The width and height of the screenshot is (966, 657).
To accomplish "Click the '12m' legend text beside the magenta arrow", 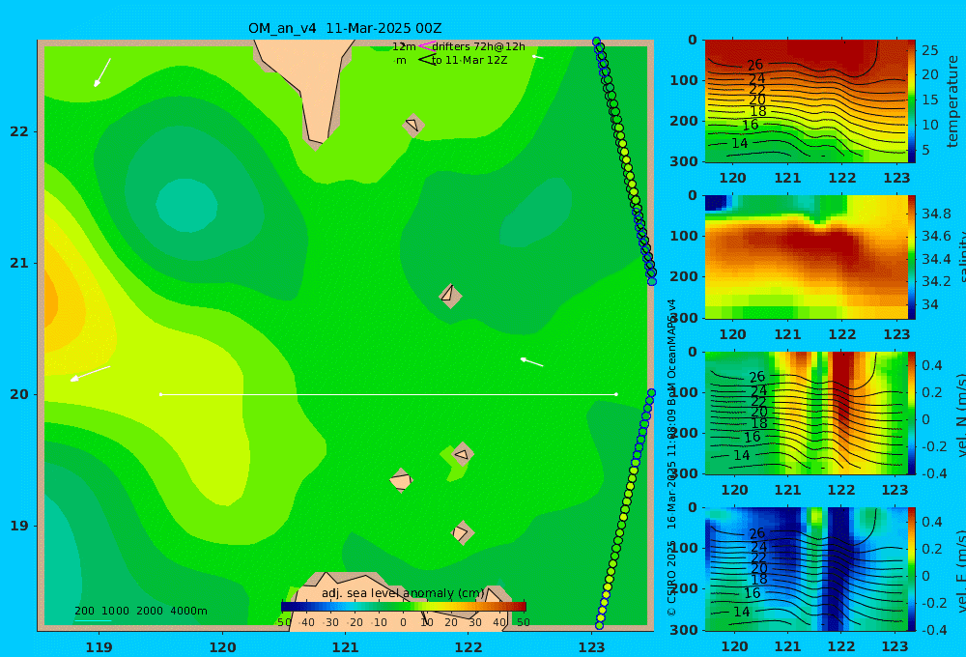I will click(x=404, y=46).
